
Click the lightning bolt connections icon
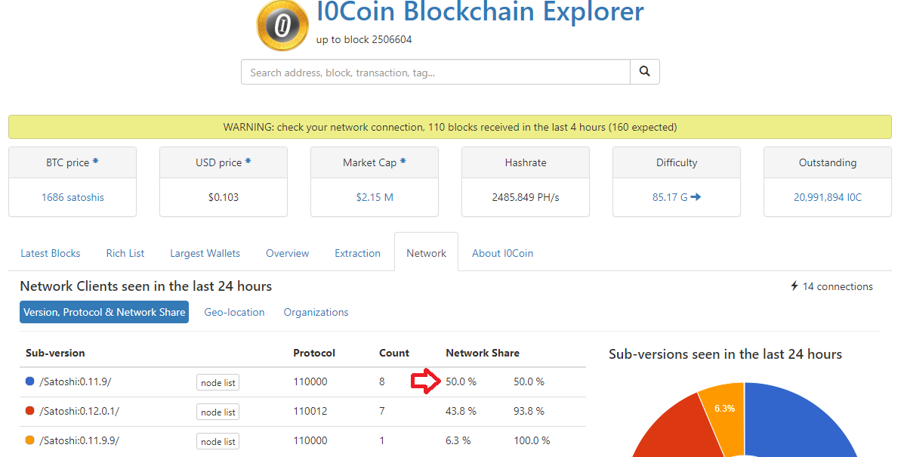click(x=794, y=286)
